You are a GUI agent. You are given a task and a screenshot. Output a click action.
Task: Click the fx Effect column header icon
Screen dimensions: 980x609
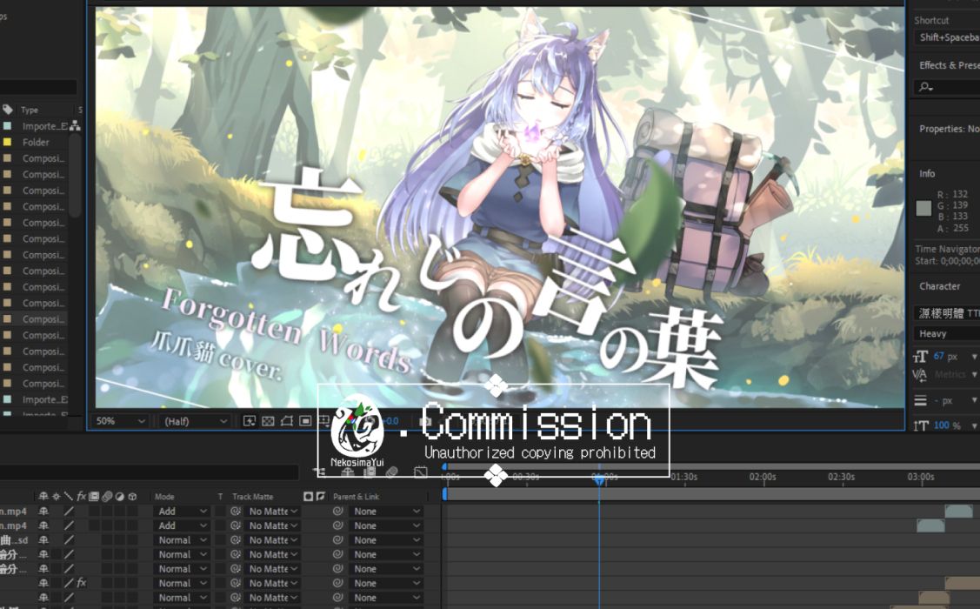(x=81, y=496)
